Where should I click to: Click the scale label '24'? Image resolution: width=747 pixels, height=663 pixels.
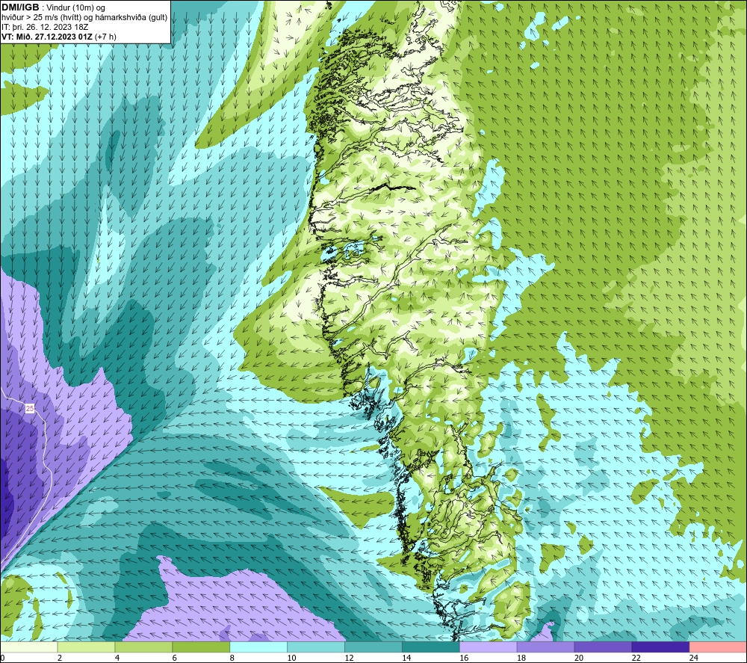click(694, 658)
